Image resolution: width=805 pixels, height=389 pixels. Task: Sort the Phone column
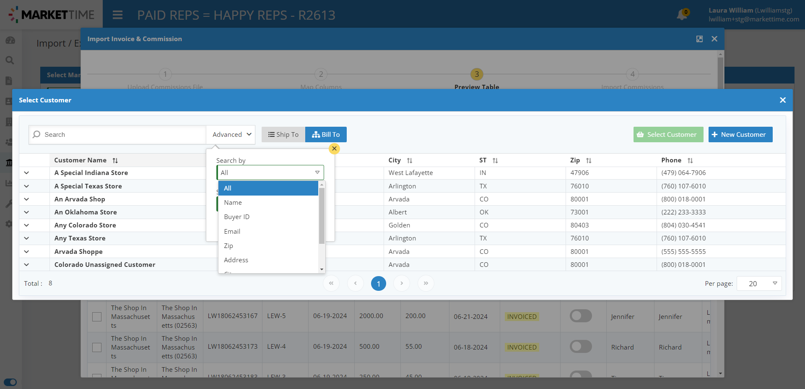pos(690,160)
